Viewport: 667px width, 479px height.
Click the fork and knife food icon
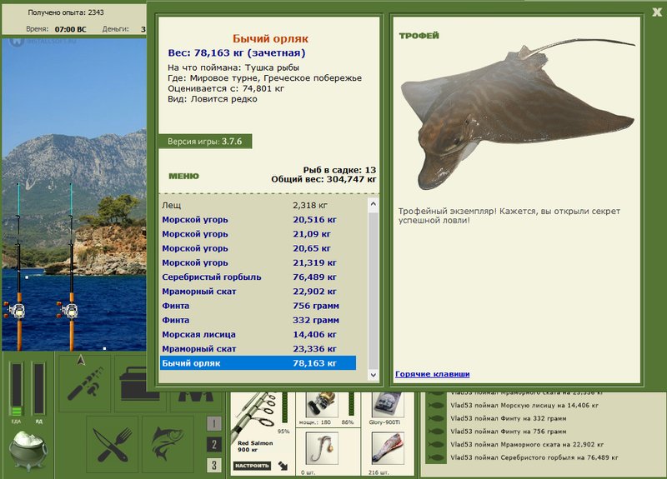pyautogui.click(x=113, y=445)
